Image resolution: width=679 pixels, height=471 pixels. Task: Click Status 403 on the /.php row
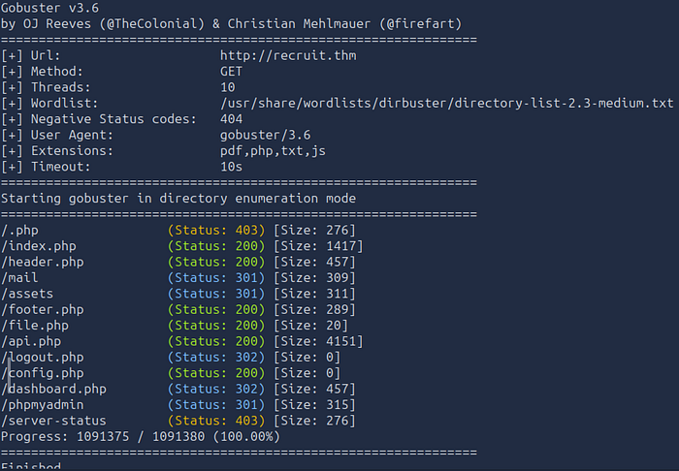[216, 230]
